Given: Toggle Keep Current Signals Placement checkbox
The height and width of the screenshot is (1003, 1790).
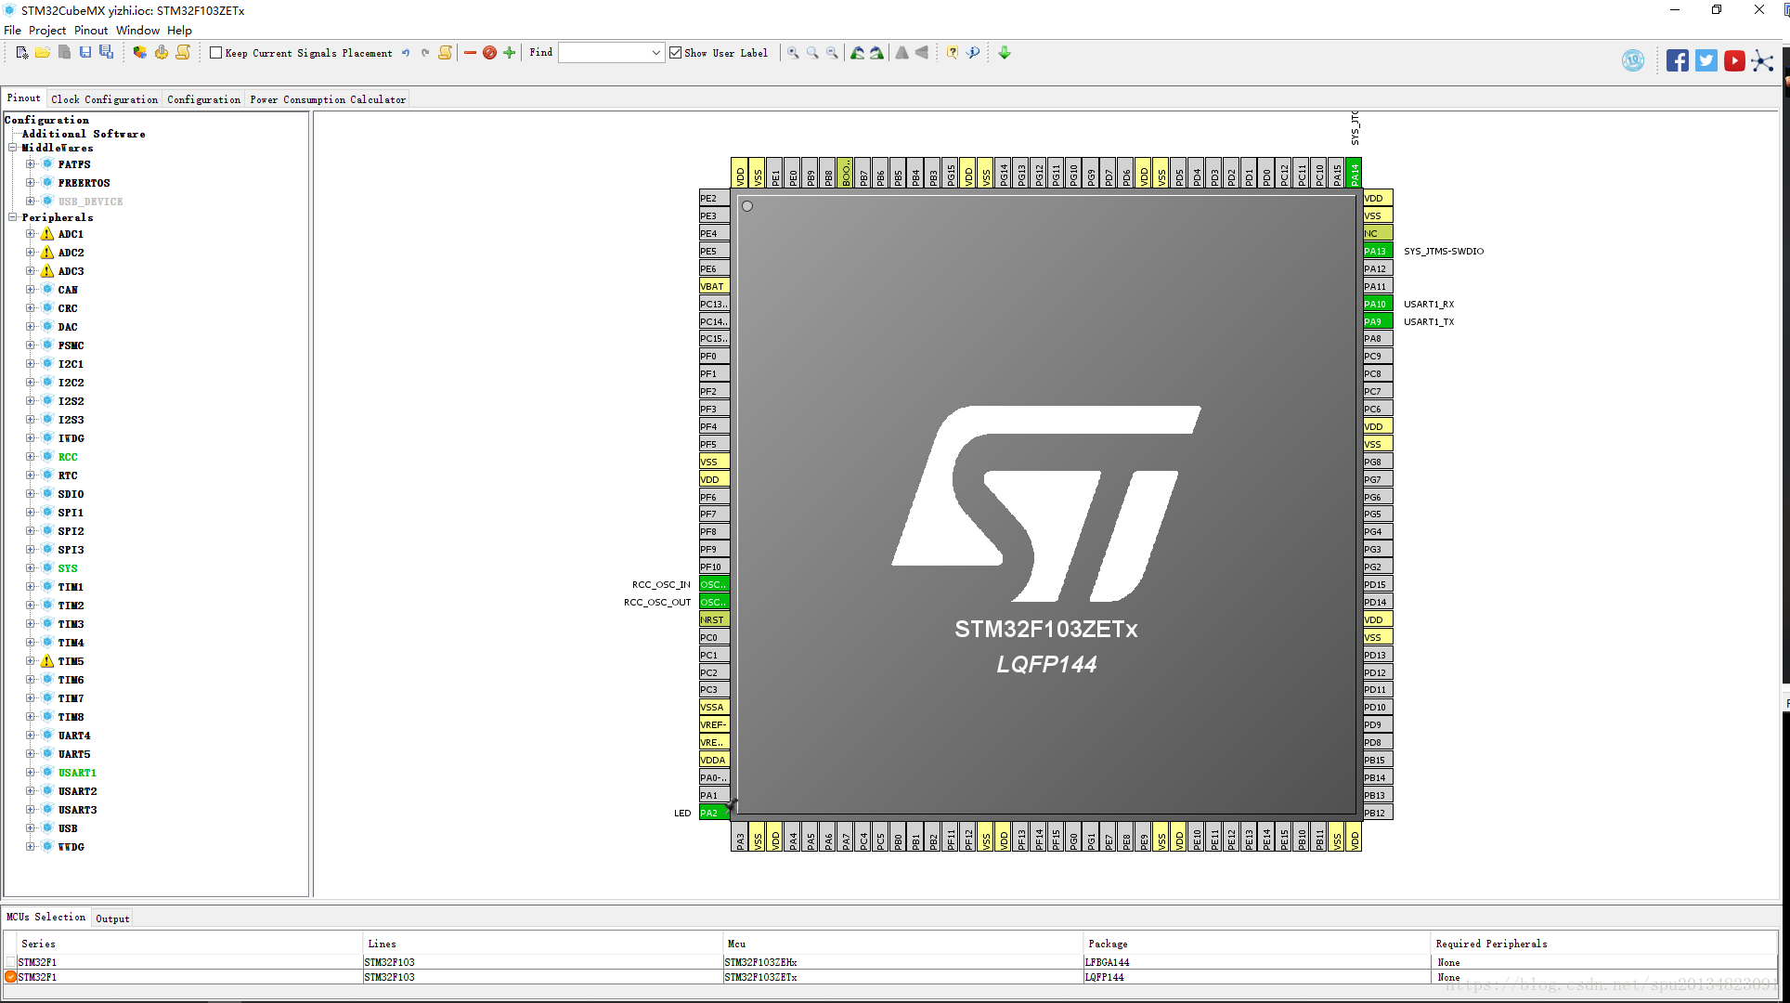Looking at the screenshot, I should (x=216, y=53).
